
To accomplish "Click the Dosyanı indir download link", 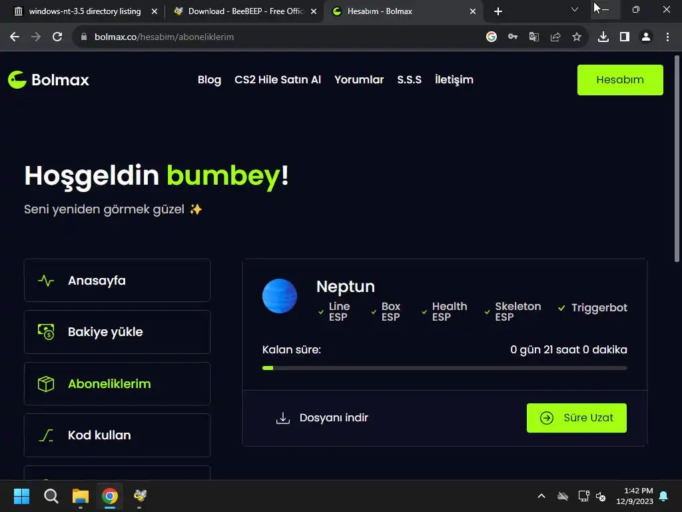I will pos(322,418).
